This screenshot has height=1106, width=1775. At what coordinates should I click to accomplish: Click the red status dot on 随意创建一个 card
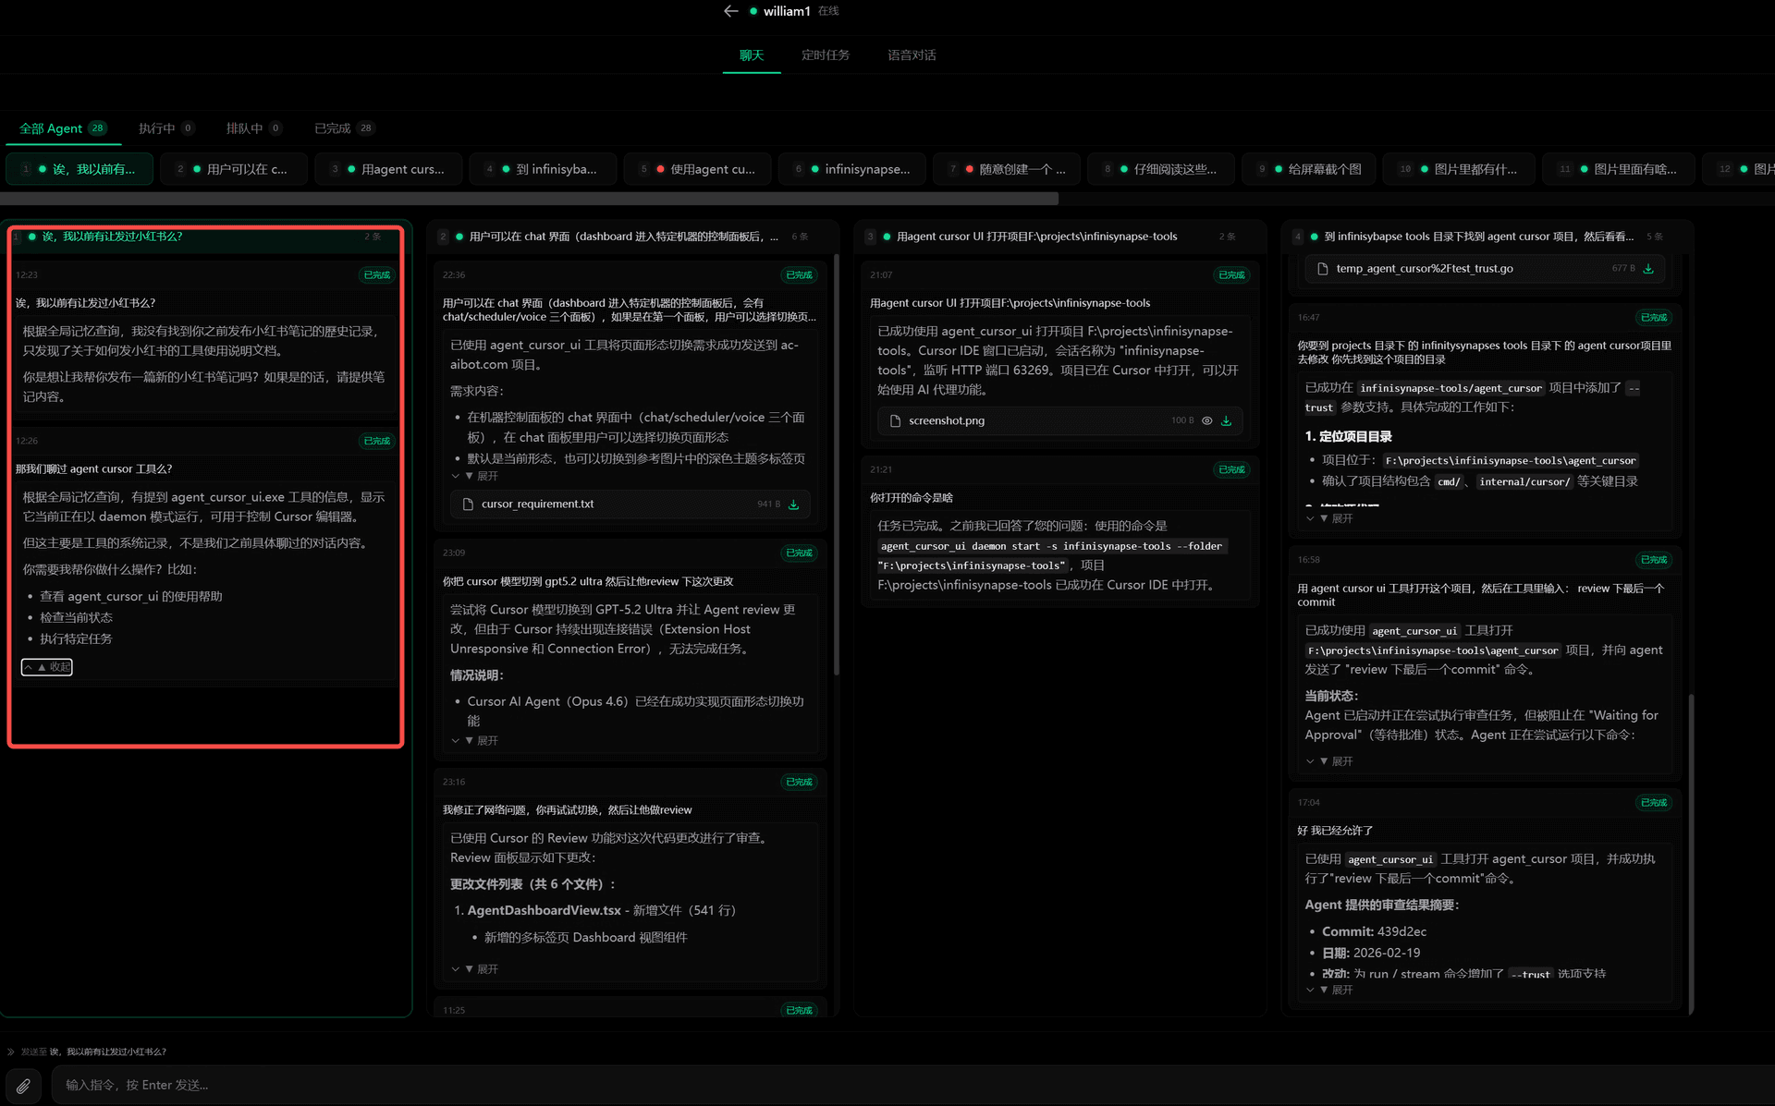pos(969,168)
